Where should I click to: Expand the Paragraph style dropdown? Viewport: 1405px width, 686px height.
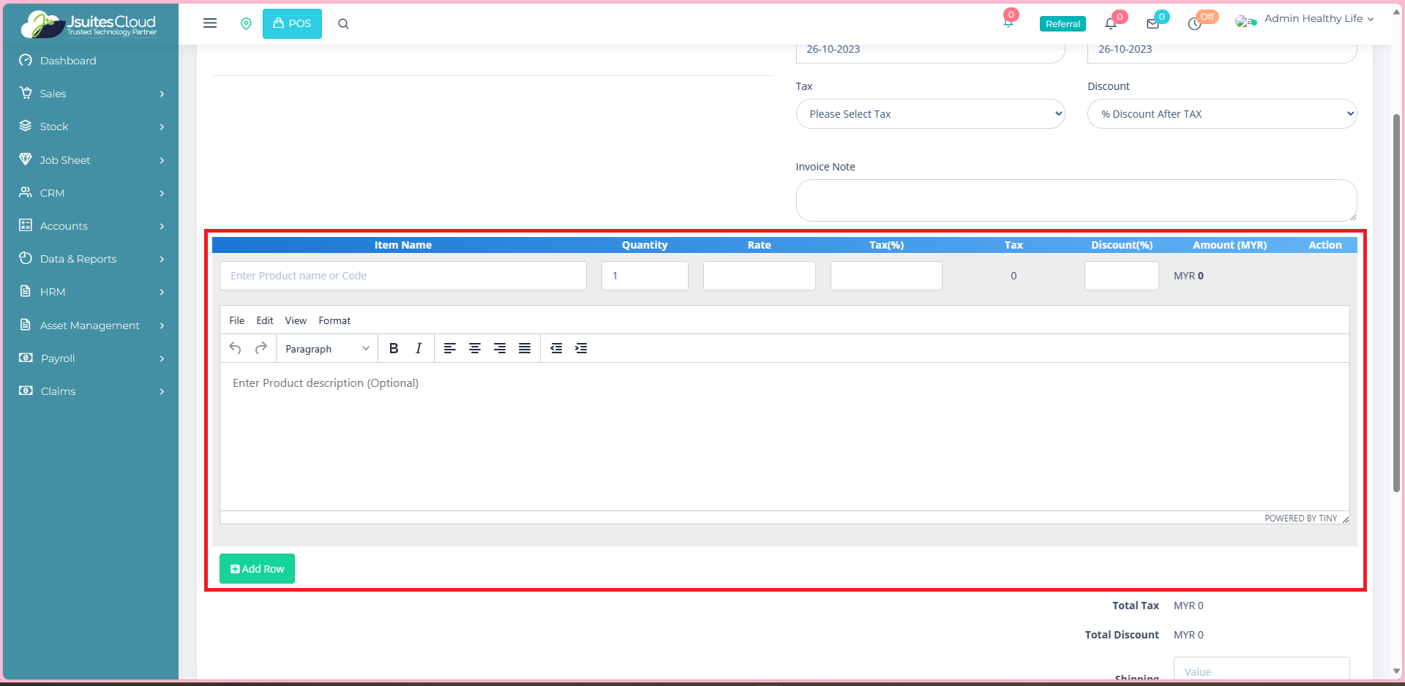[x=327, y=349]
